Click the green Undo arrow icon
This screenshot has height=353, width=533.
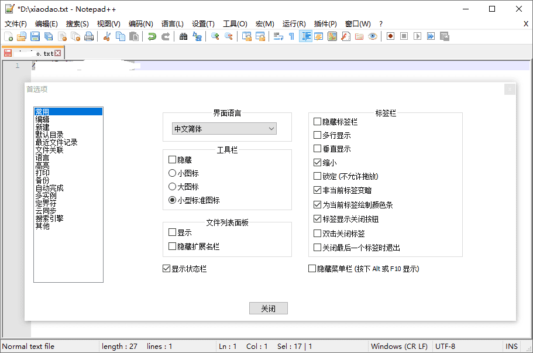coord(152,36)
